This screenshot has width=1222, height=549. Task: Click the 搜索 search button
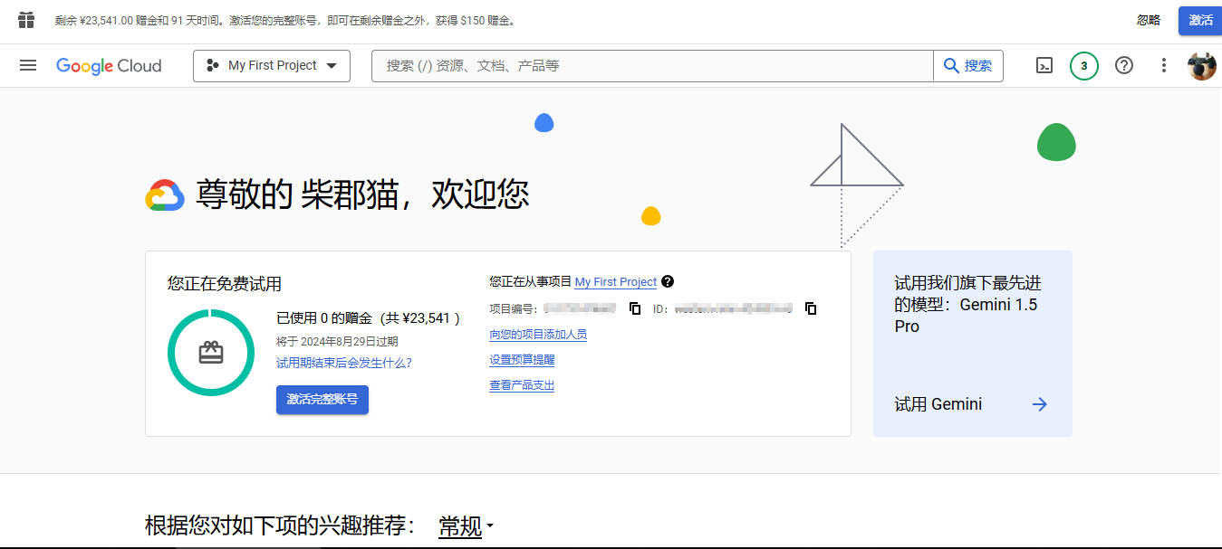[x=967, y=65]
